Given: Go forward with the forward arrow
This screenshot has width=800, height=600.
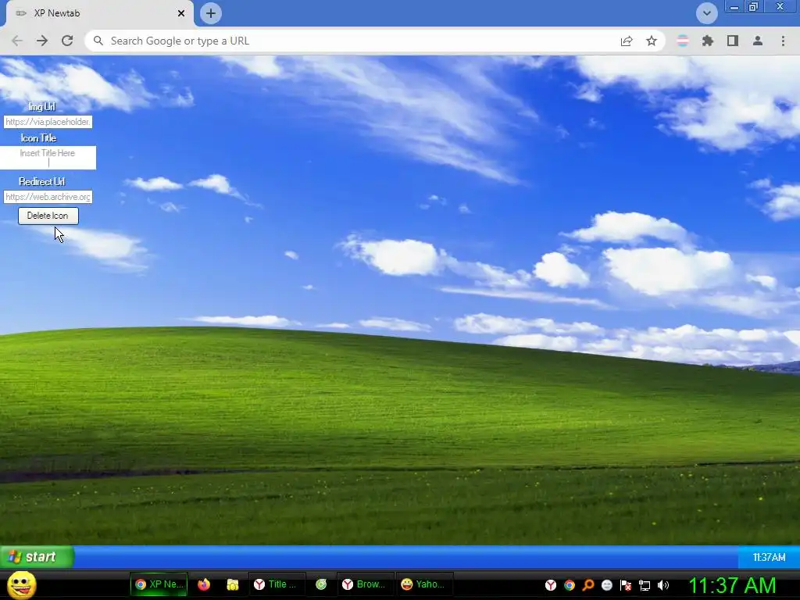Looking at the screenshot, I should 42,41.
